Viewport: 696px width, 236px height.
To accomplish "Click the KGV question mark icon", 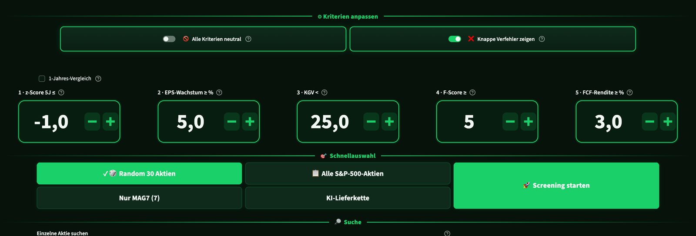I will click(x=325, y=93).
